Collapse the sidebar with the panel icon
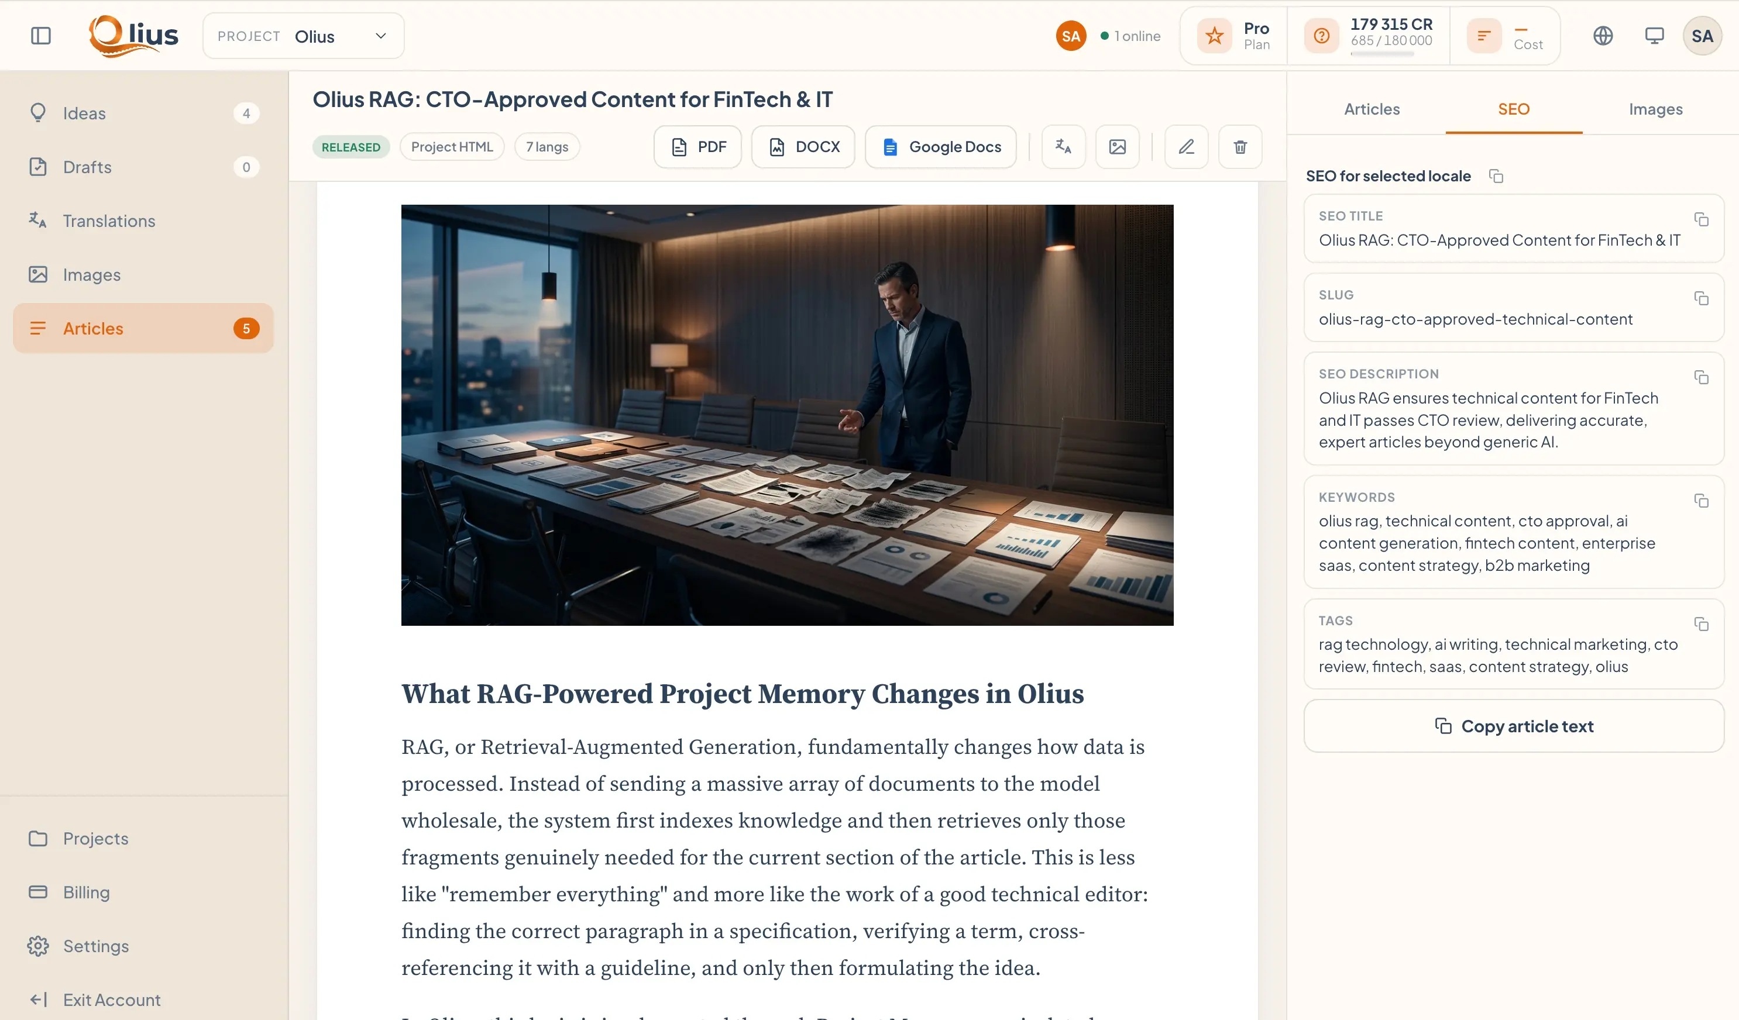The width and height of the screenshot is (1739, 1020). point(42,36)
